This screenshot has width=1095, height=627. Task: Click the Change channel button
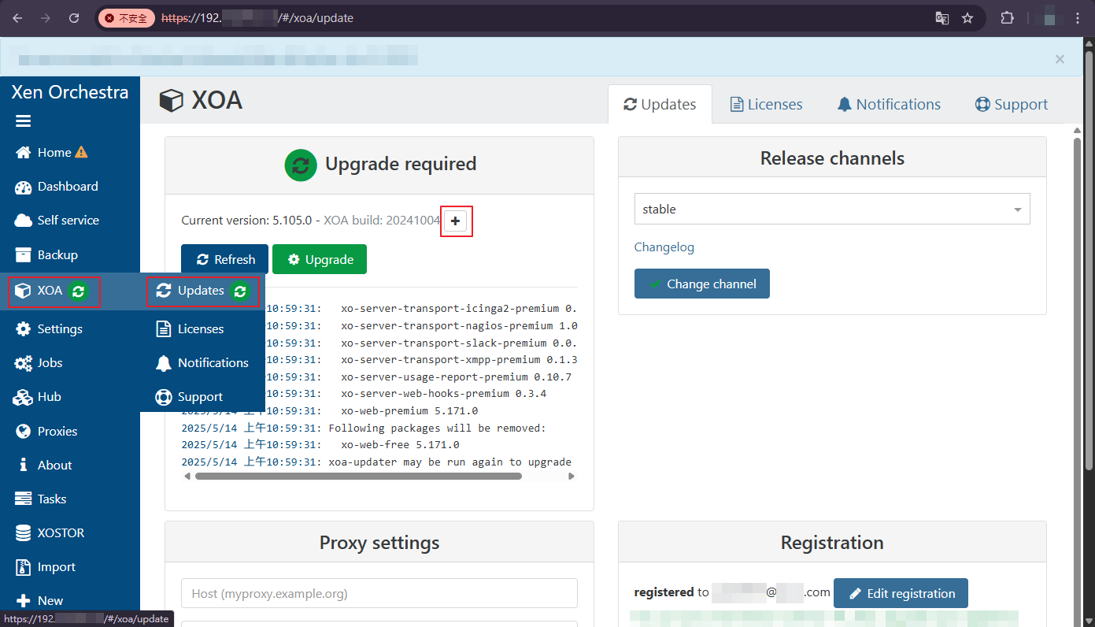coord(702,284)
